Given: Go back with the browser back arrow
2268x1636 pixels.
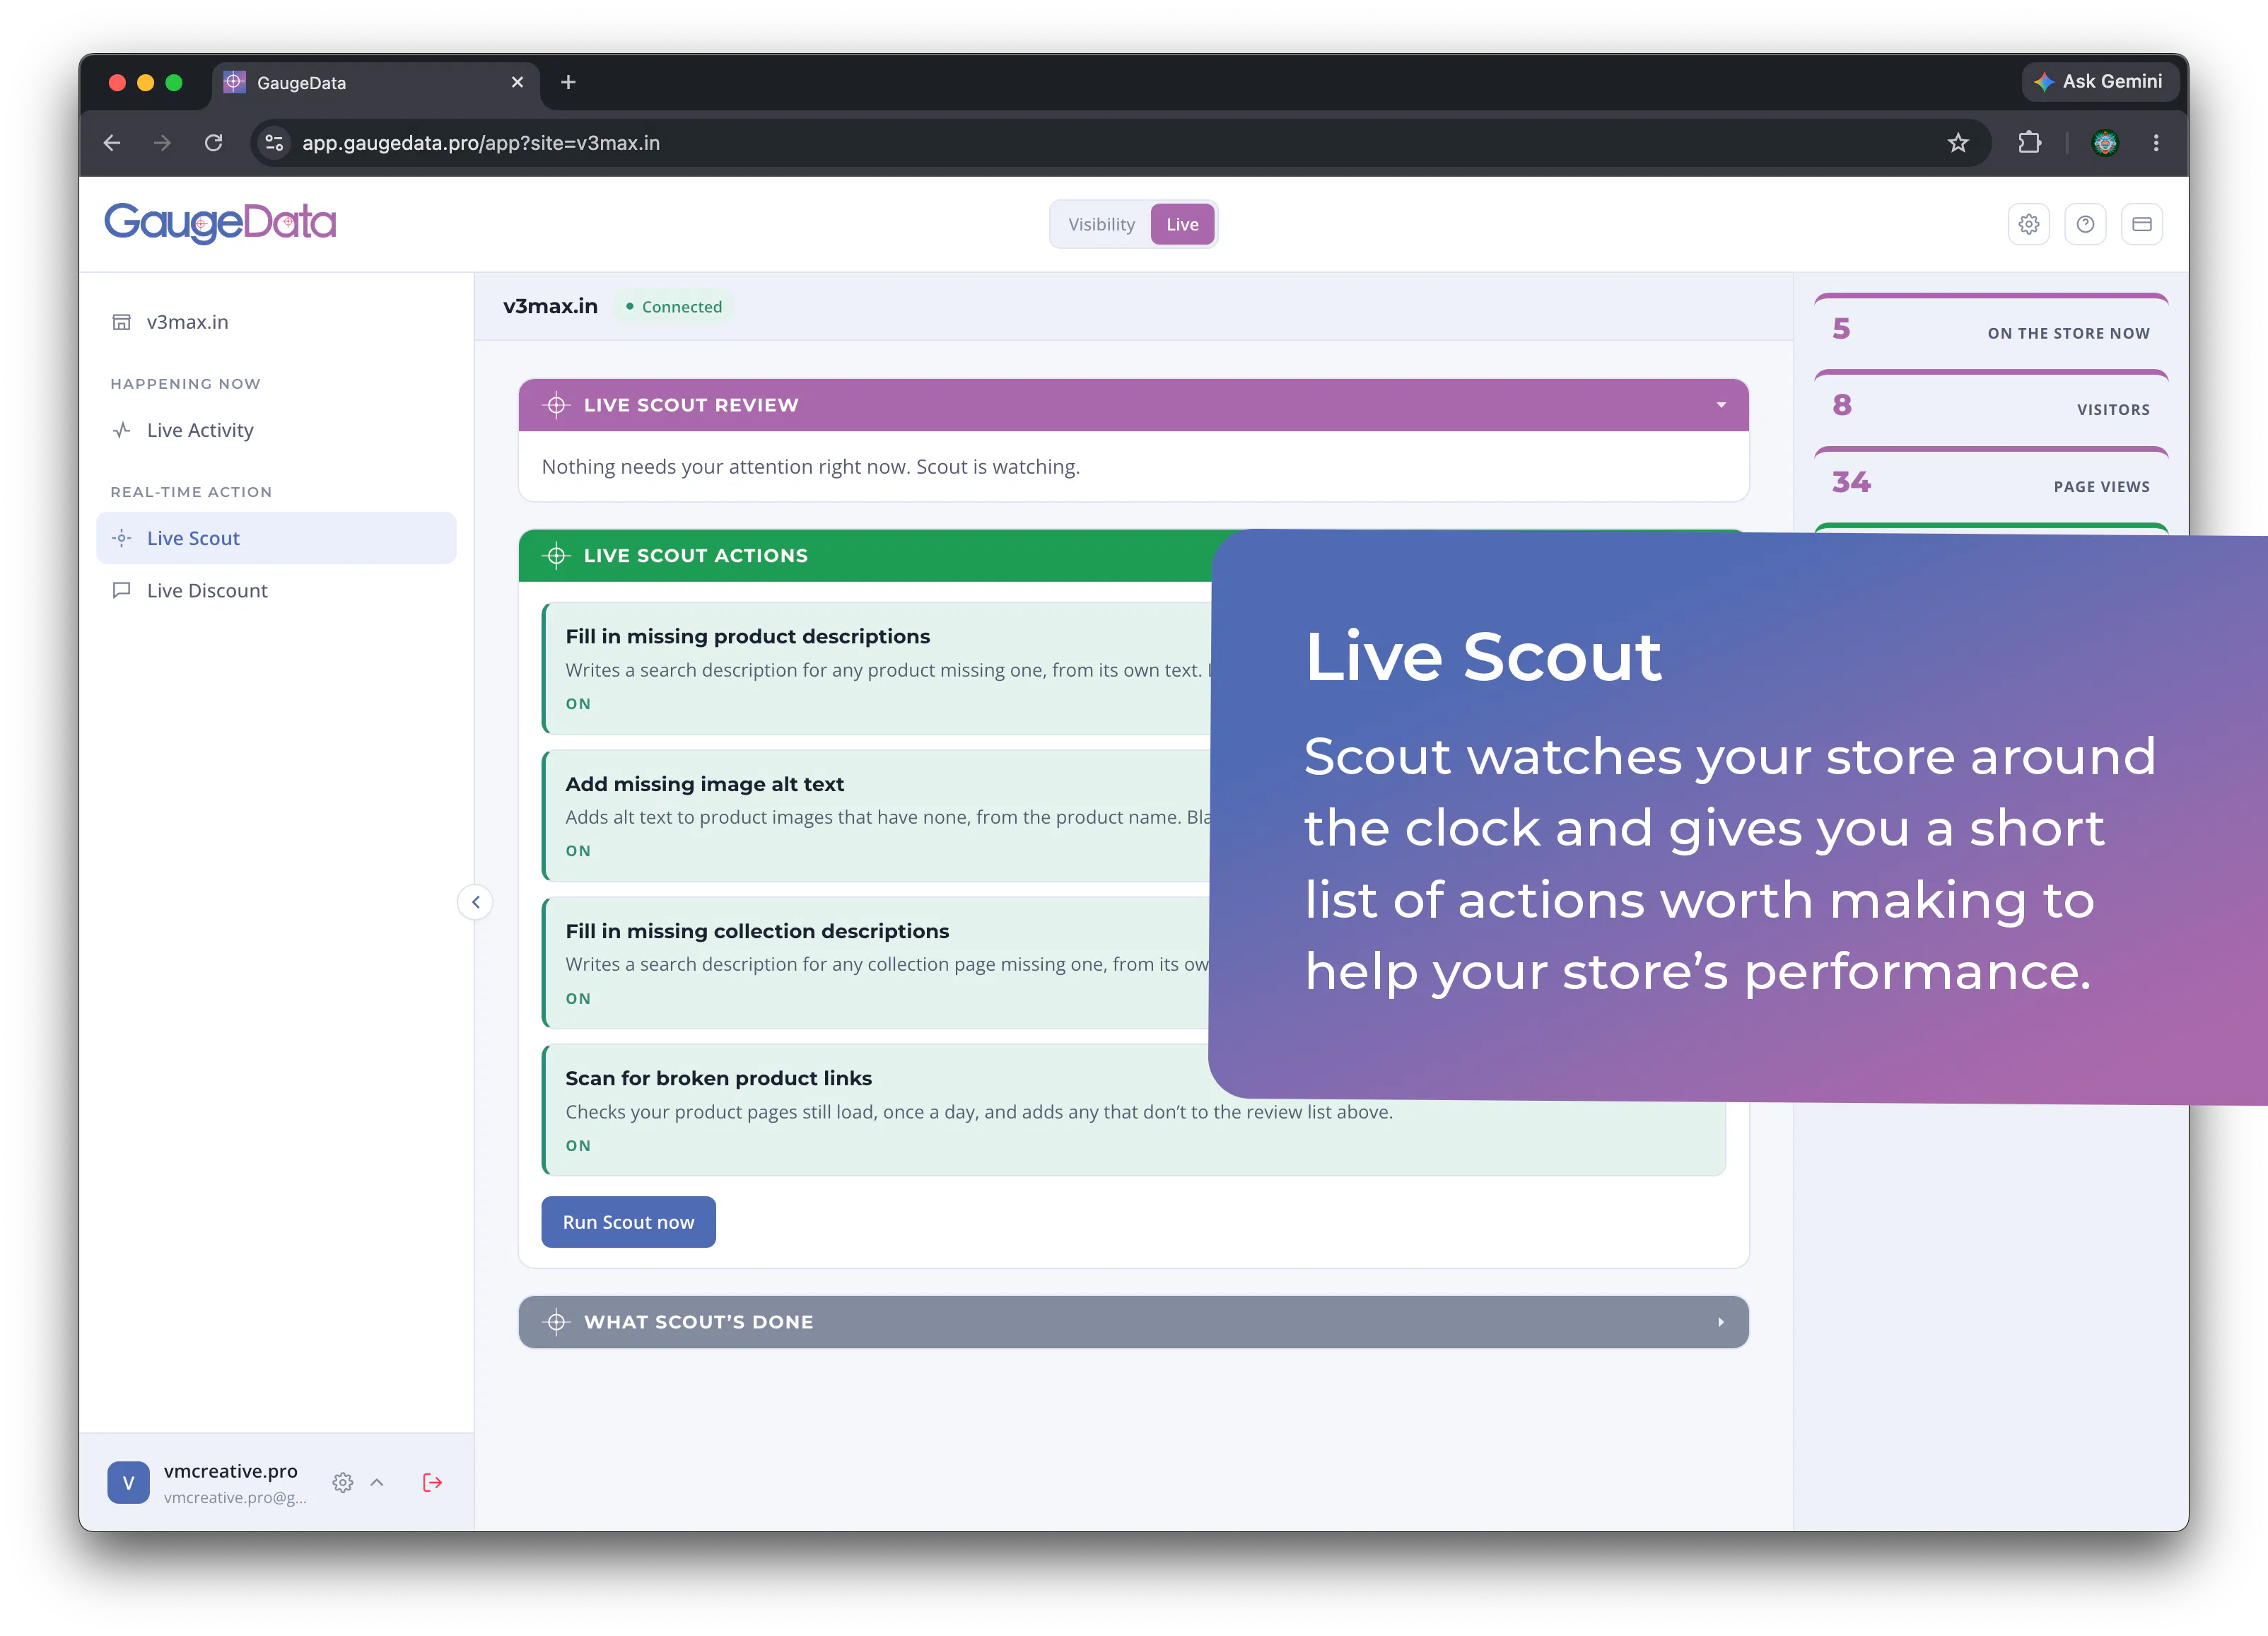Looking at the screenshot, I should pyautogui.click(x=112, y=143).
